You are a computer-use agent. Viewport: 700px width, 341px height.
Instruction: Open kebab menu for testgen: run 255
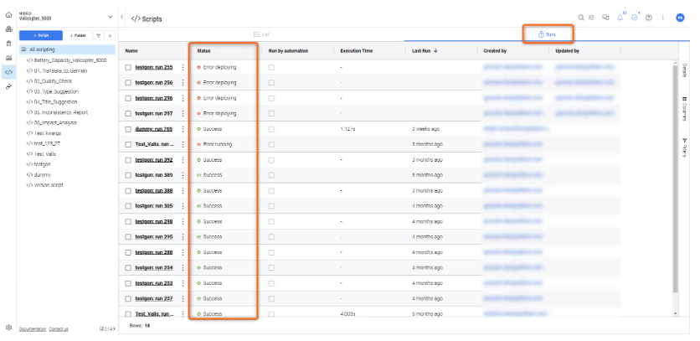(183, 67)
